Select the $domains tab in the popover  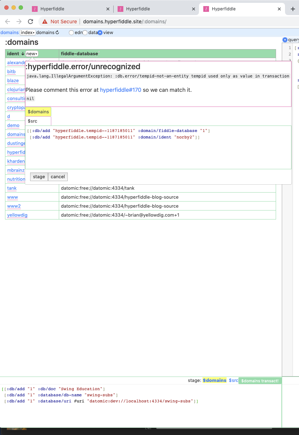pos(38,112)
